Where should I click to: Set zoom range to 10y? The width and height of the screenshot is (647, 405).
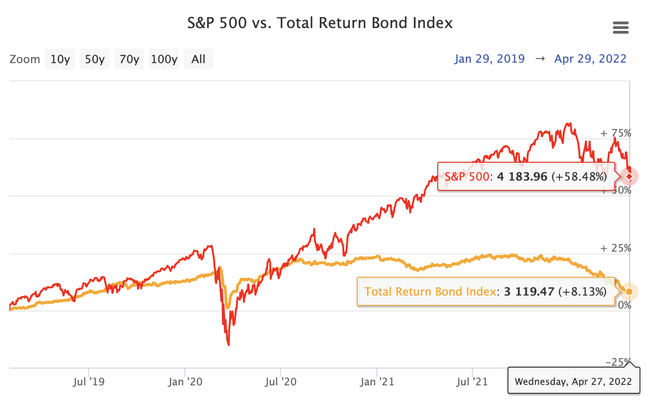[x=60, y=59]
